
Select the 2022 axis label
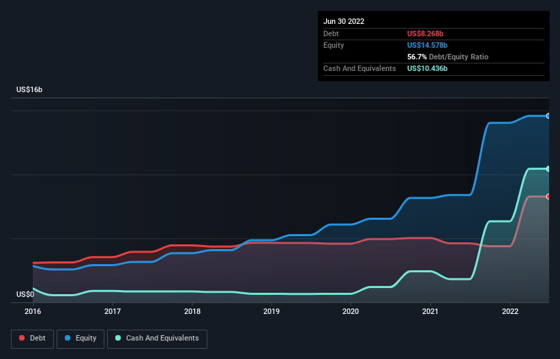coord(510,311)
